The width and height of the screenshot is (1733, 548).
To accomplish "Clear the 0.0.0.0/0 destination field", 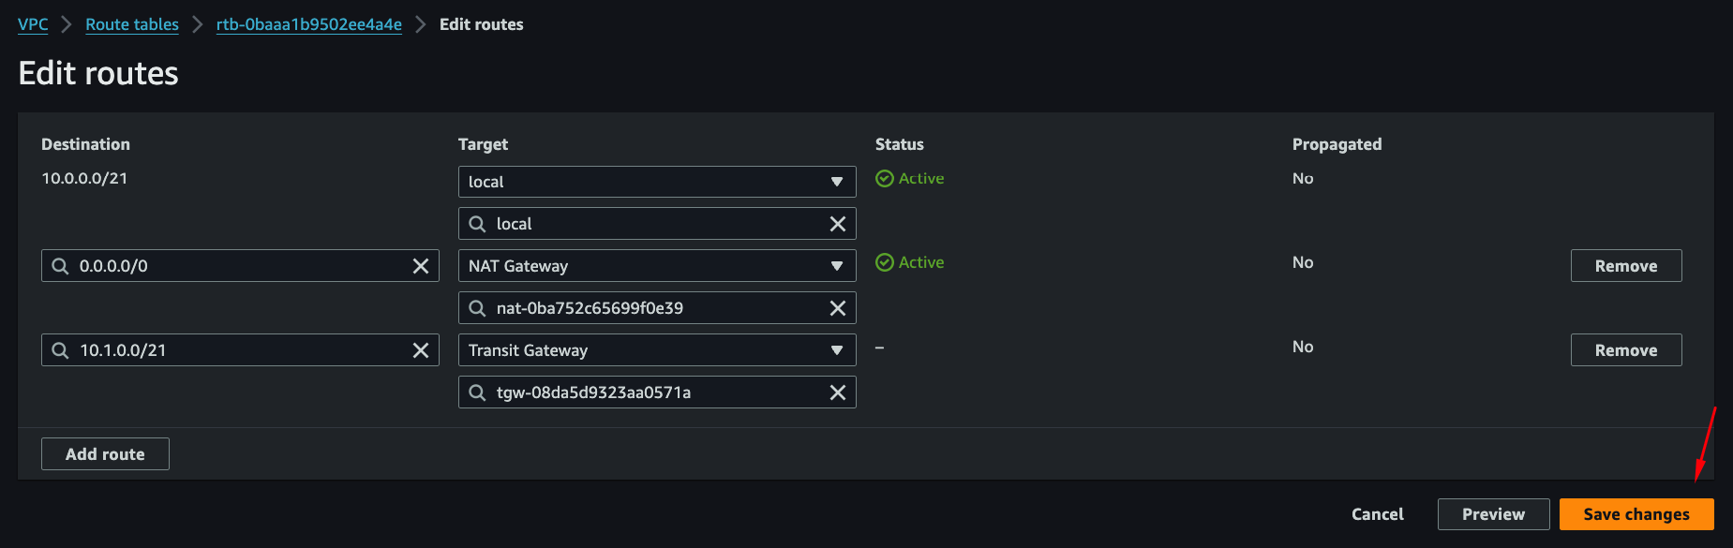I will pyautogui.click(x=421, y=266).
